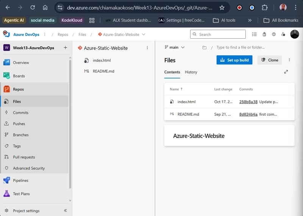Switch to the History tab

tap(191, 72)
